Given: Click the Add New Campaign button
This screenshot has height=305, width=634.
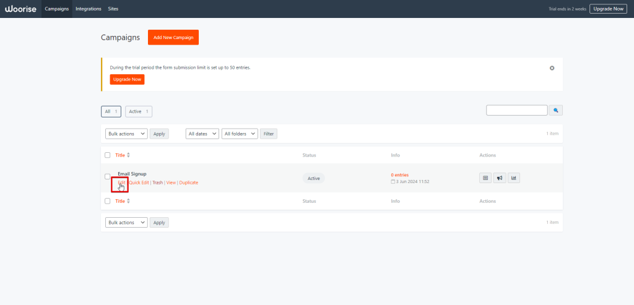Looking at the screenshot, I should point(173,37).
